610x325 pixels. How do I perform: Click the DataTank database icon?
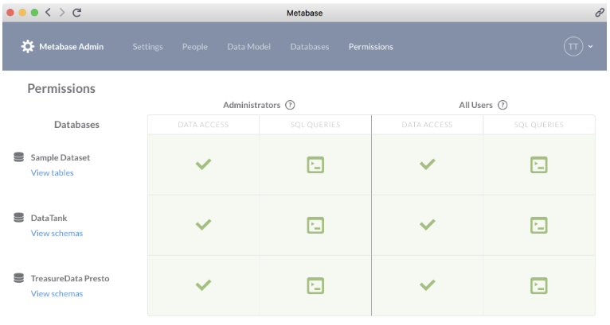(x=18, y=218)
